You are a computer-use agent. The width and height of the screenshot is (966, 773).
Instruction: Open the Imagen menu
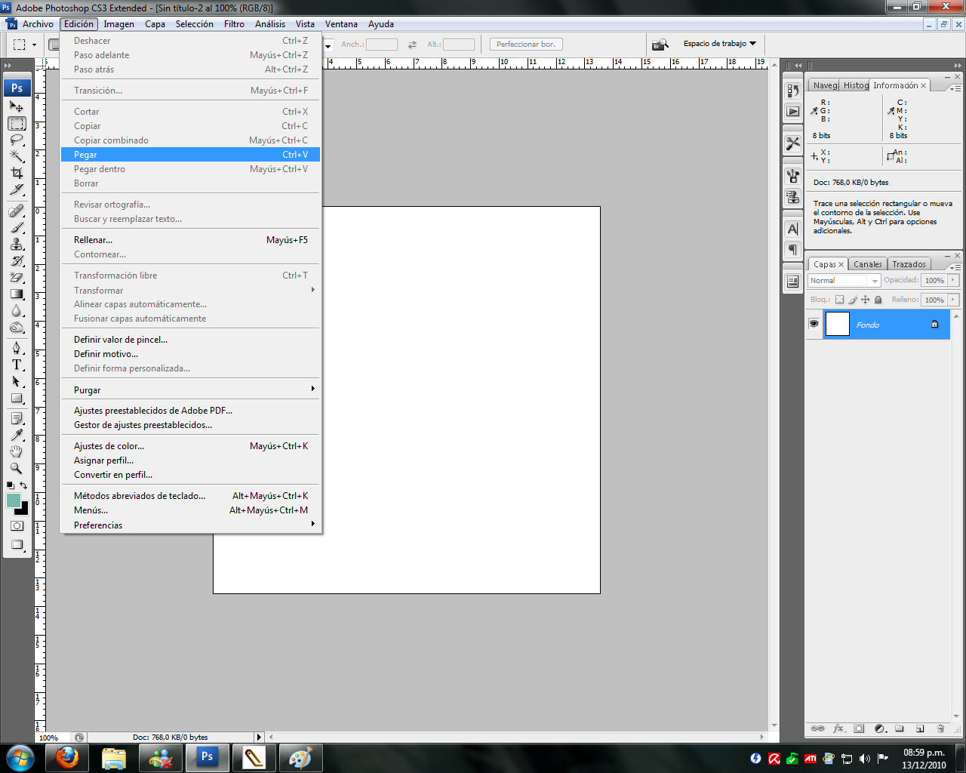click(118, 24)
